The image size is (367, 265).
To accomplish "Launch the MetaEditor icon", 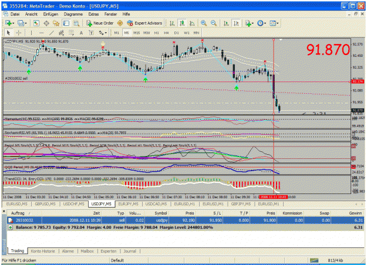I will 120,23.
